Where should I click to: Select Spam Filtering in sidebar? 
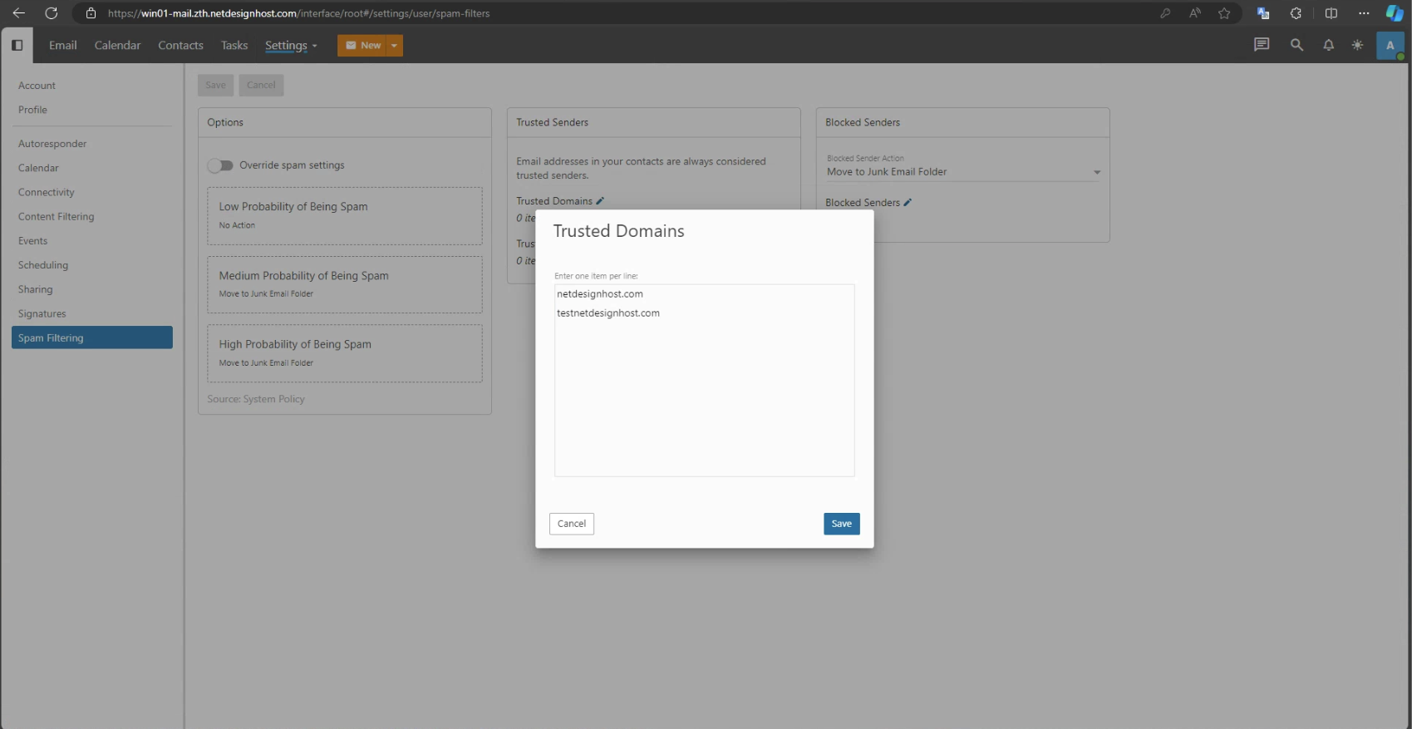point(92,337)
